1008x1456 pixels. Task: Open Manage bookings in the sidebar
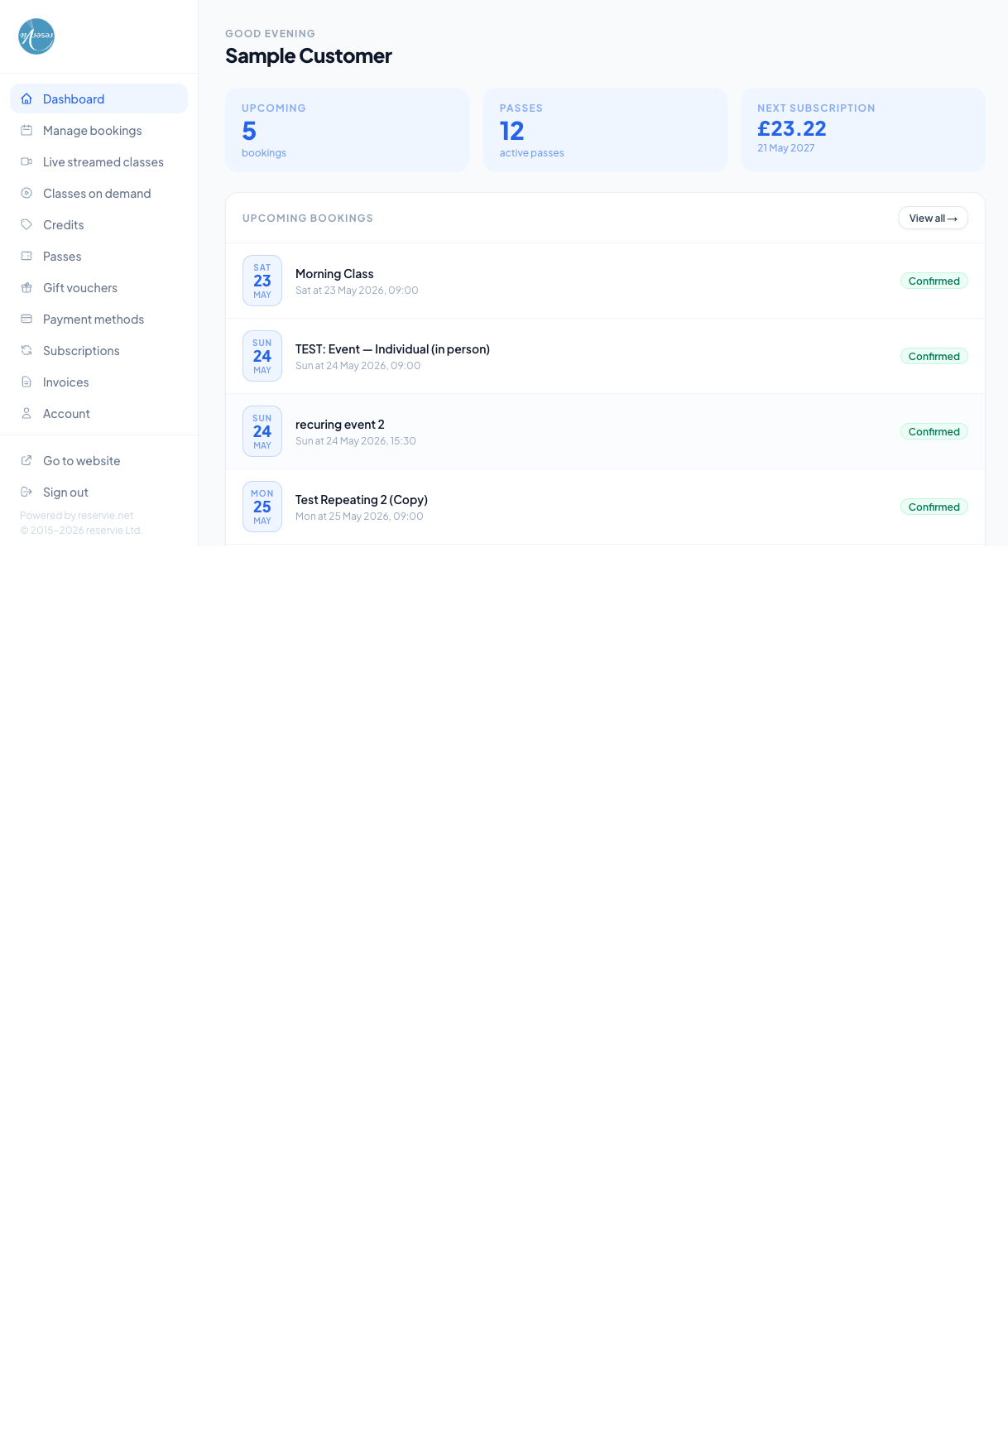98,130
